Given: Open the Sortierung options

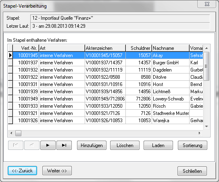Looking at the screenshot, I should [192, 145].
